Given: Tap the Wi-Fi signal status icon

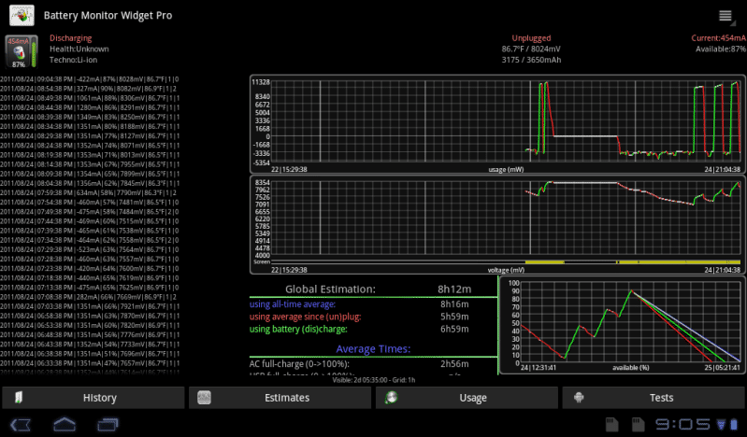Looking at the screenshot, I should tap(721, 424).
